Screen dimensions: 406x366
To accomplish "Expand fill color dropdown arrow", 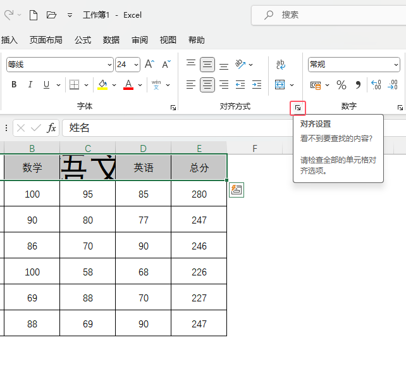I will (114, 85).
